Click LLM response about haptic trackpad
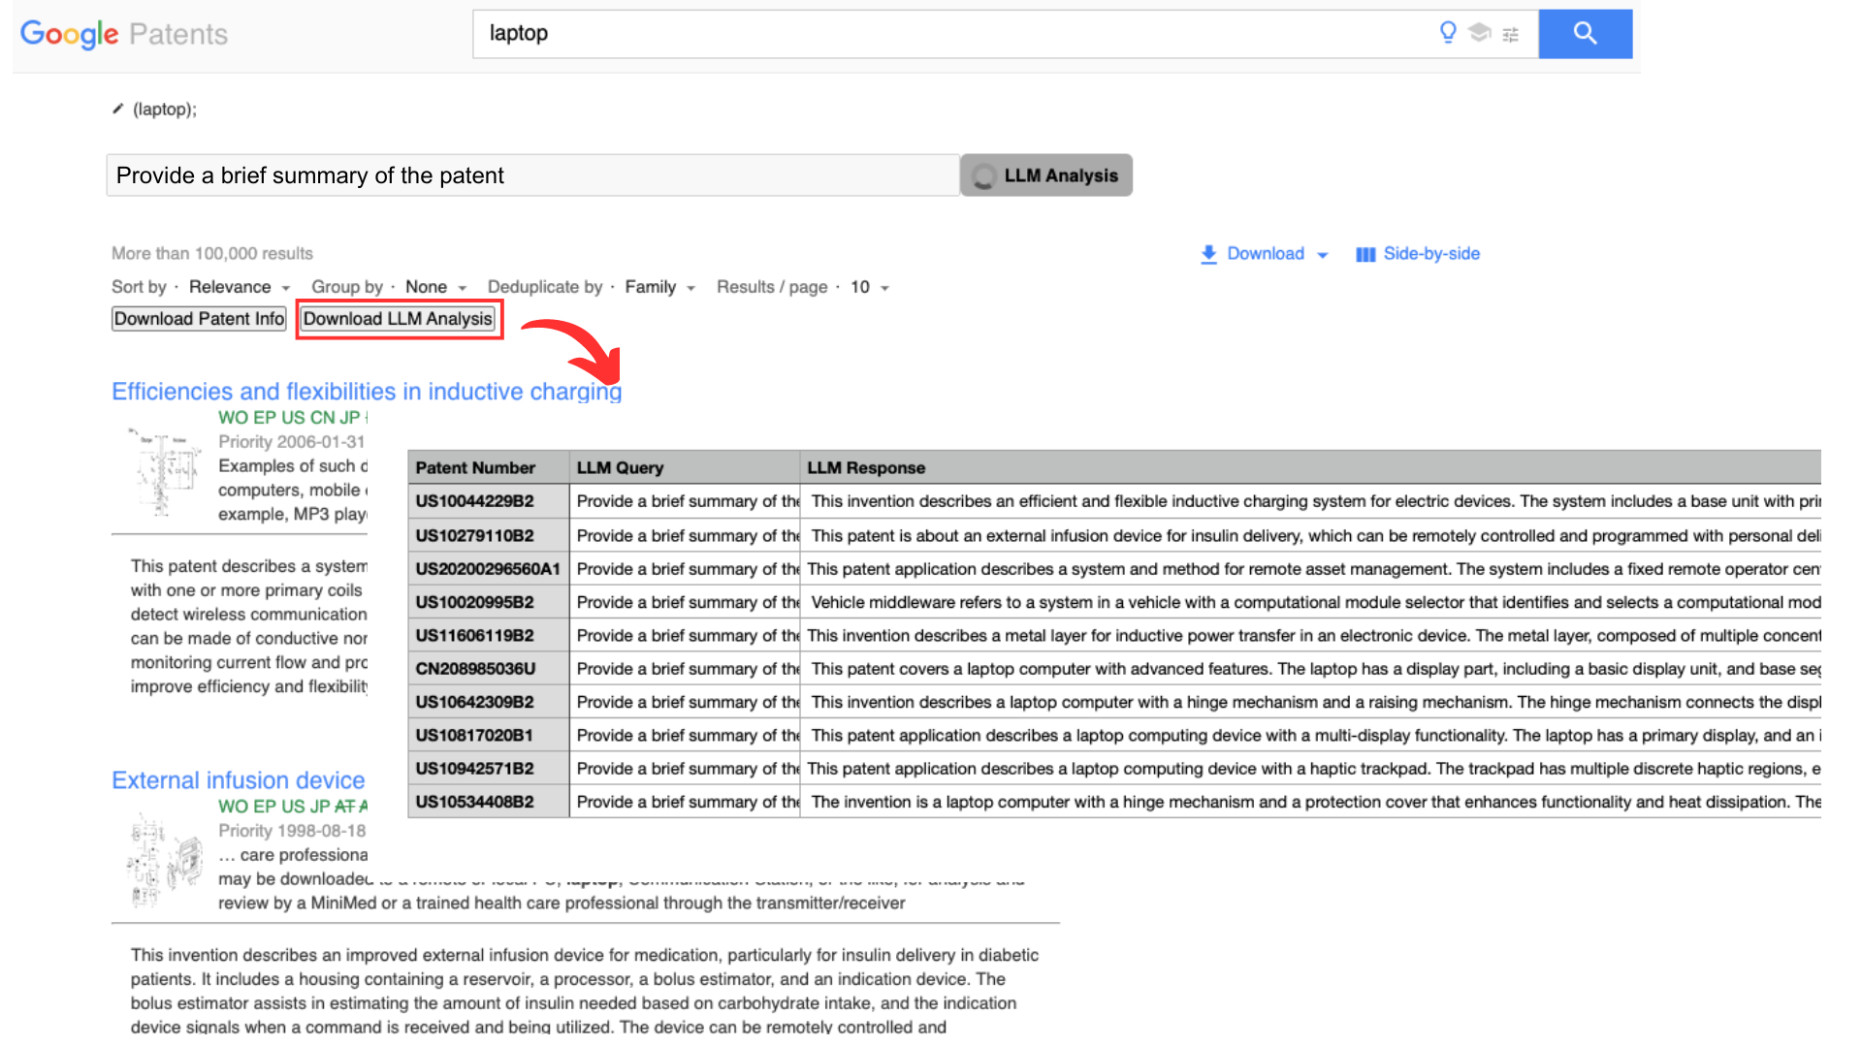The height and width of the screenshot is (1047, 1862). point(1310,769)
